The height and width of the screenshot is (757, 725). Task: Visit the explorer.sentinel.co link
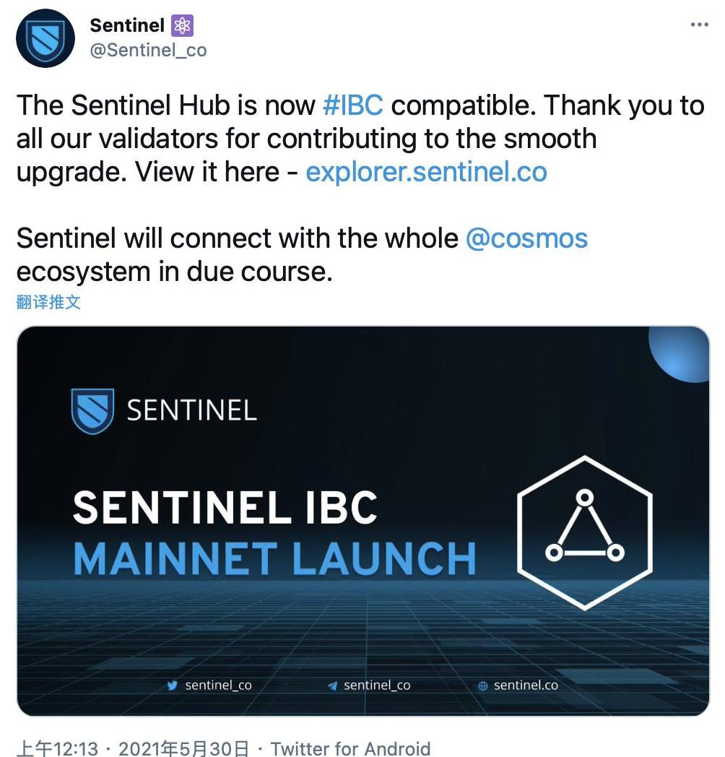tap(426, 172)
